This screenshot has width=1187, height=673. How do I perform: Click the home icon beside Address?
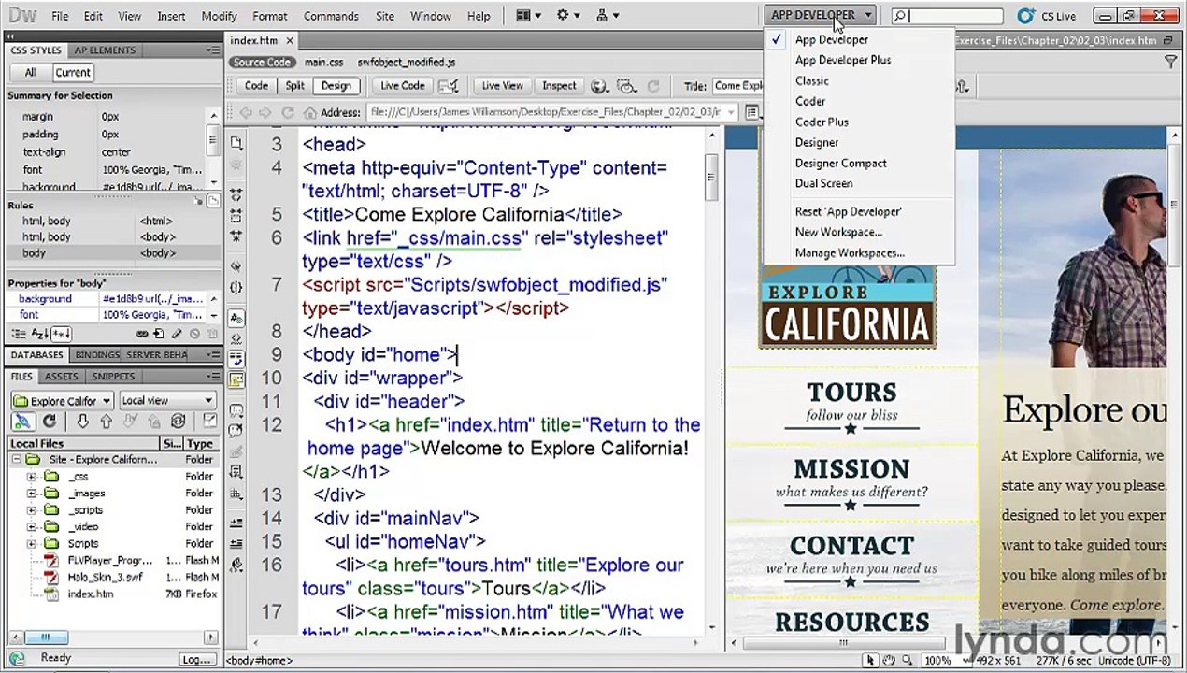click(309, 112)
